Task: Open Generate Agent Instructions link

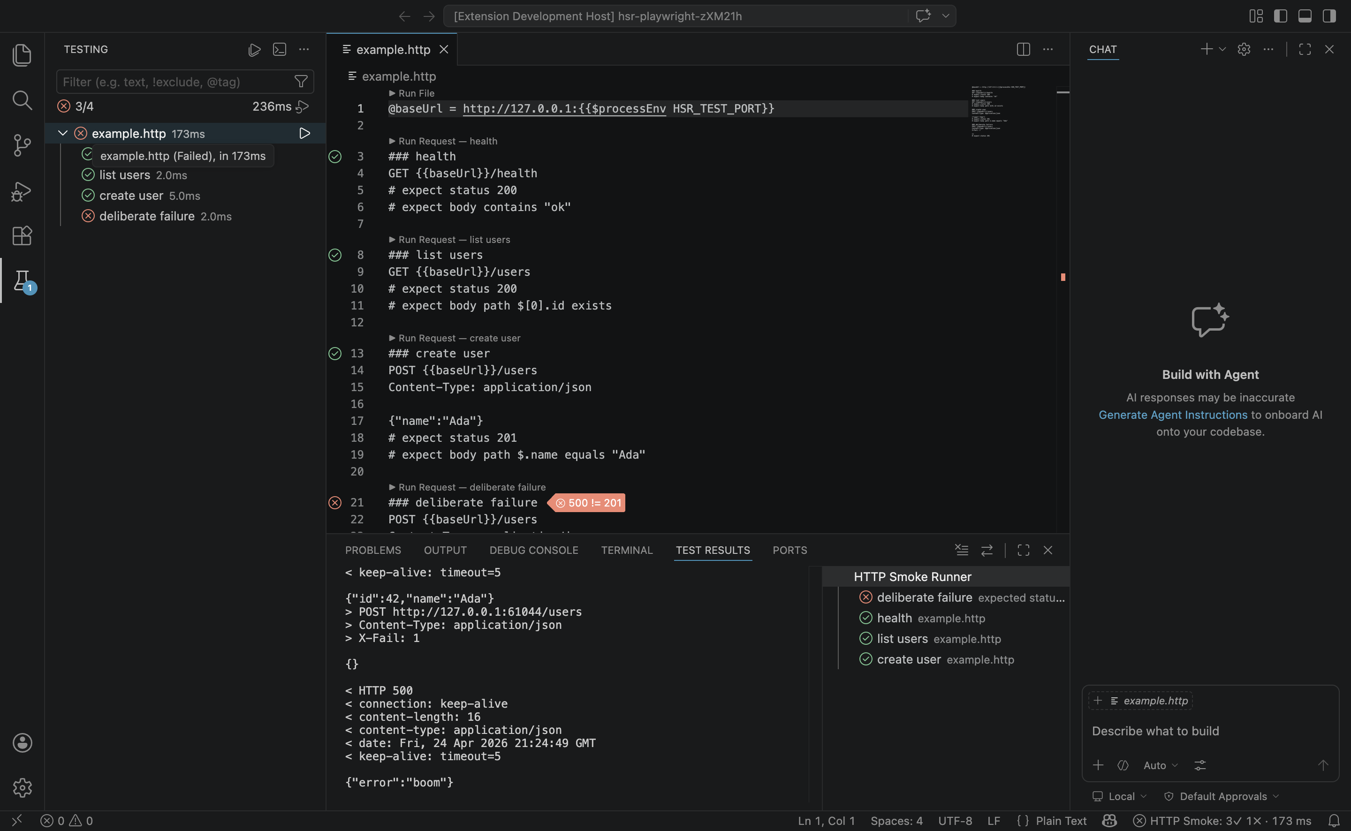Action: [1173, 415]
